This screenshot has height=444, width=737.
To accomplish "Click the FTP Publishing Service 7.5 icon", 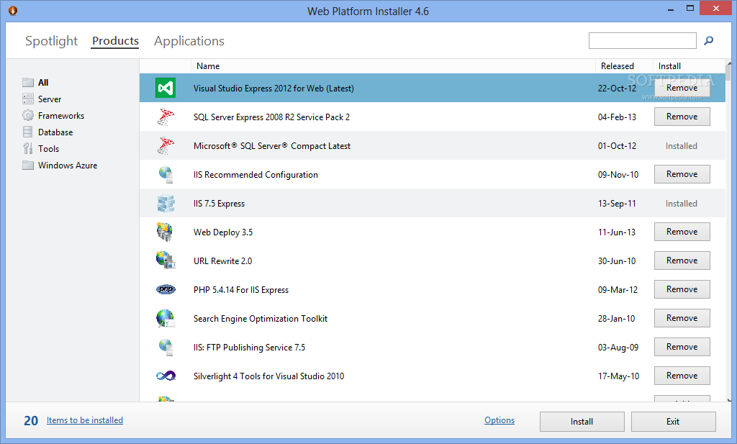I will click(166, 348).
